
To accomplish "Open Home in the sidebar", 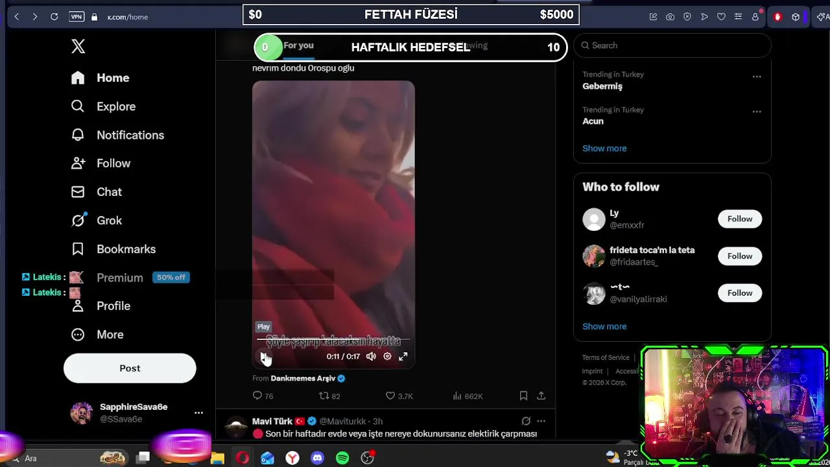I will pyautogui.click(x=101, y=78).
